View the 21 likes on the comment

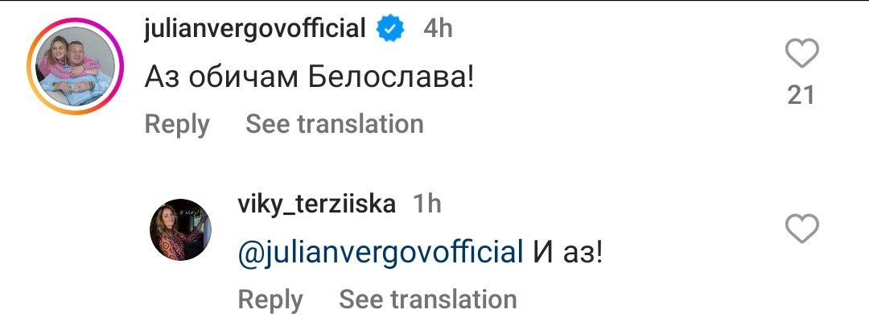801,96
